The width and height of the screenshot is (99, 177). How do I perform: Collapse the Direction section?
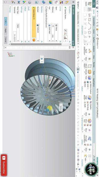click(x=70, y=41)
